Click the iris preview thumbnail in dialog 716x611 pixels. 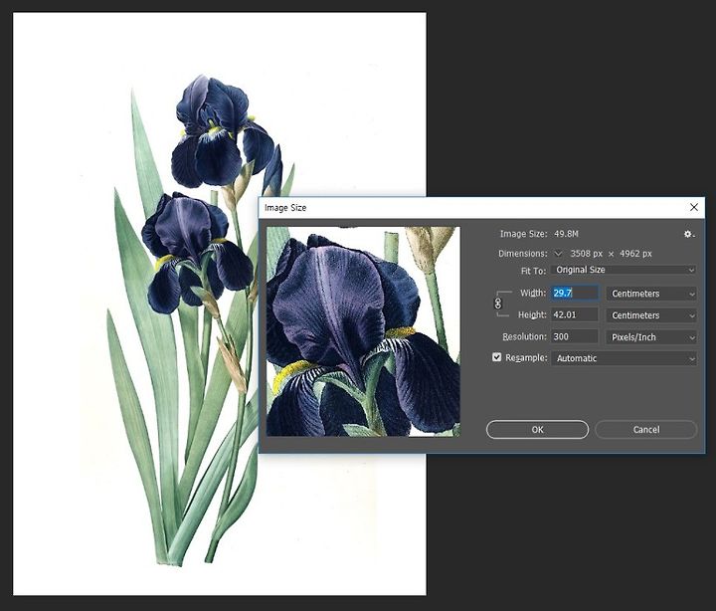(x=364, y=331)
